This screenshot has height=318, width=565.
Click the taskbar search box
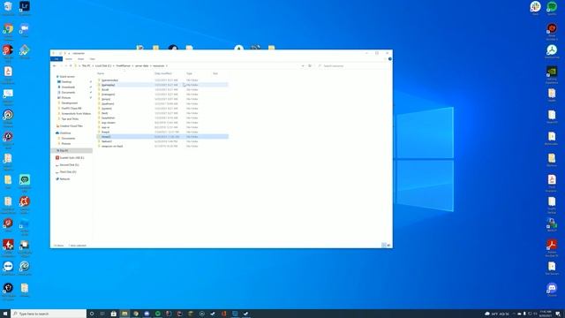49,314
